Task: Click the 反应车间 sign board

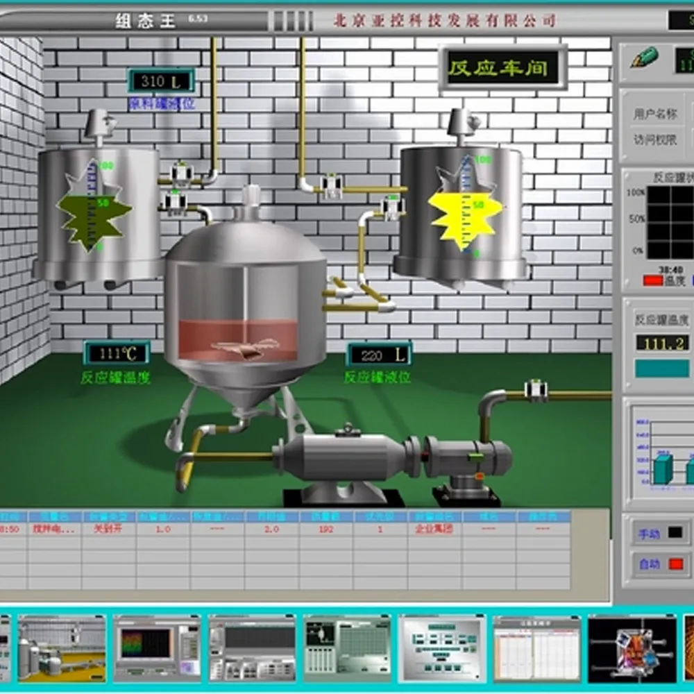Action: [502, 68]
